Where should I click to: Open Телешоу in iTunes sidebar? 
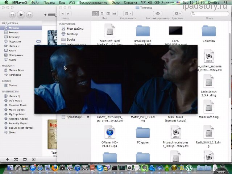pyautogui.click(x=14, y=37)
